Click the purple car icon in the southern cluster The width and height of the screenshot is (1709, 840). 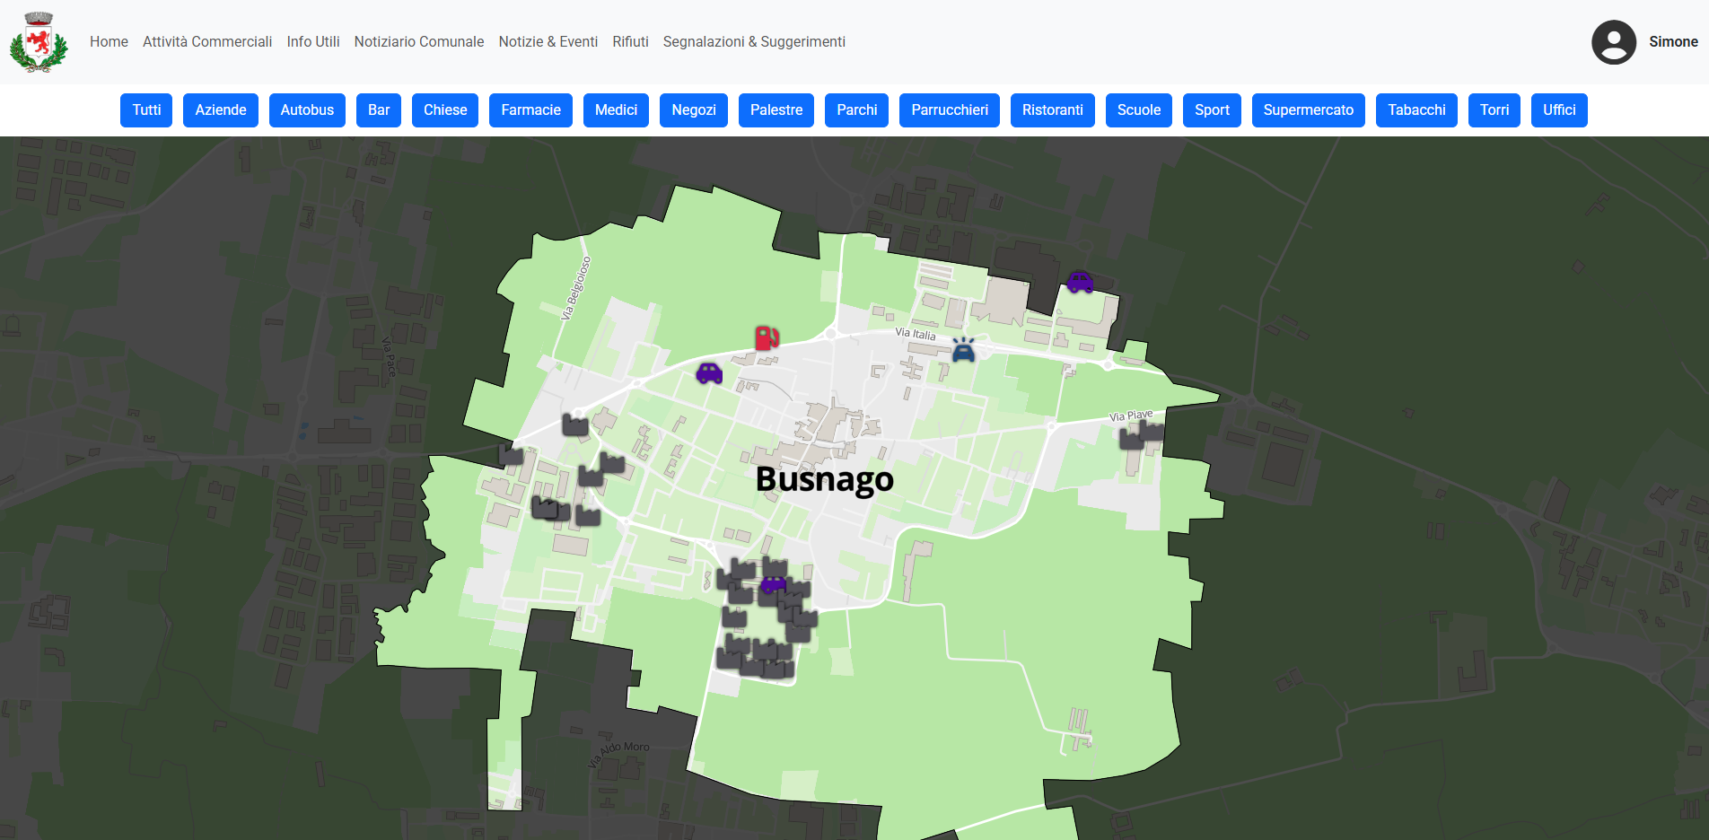coord(773,585)
